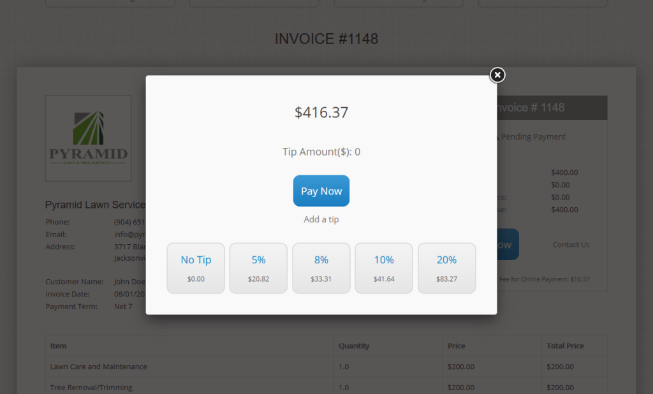Click the 'Pending Payment' status text
The width and height of the screenshot is (653, 394).
tap(533, 136)
